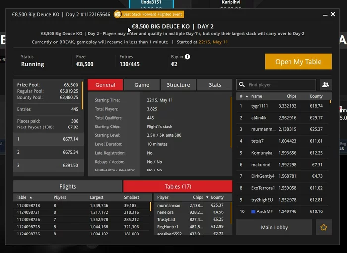Click the Best Stack Forward Flighted Event badge
This screenshot has width=347, height=253.
point(149,14)
